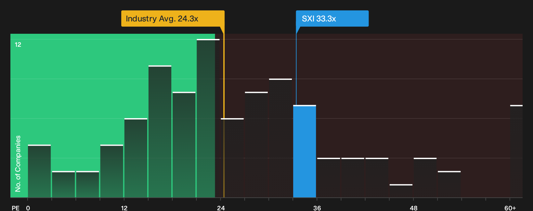Click the bar for PE 51 to 54
533x211 pixels.
pyautogui.click(x=449, y=184)
